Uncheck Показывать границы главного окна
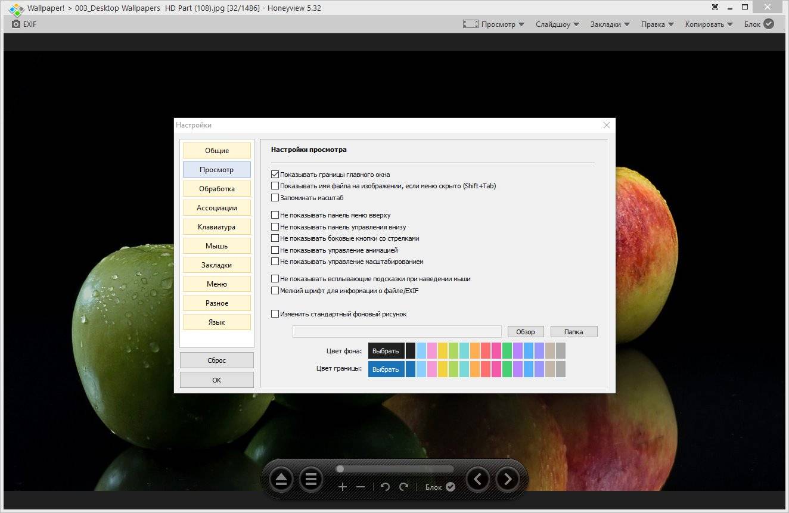789x513 pixels. coord(275,175)
